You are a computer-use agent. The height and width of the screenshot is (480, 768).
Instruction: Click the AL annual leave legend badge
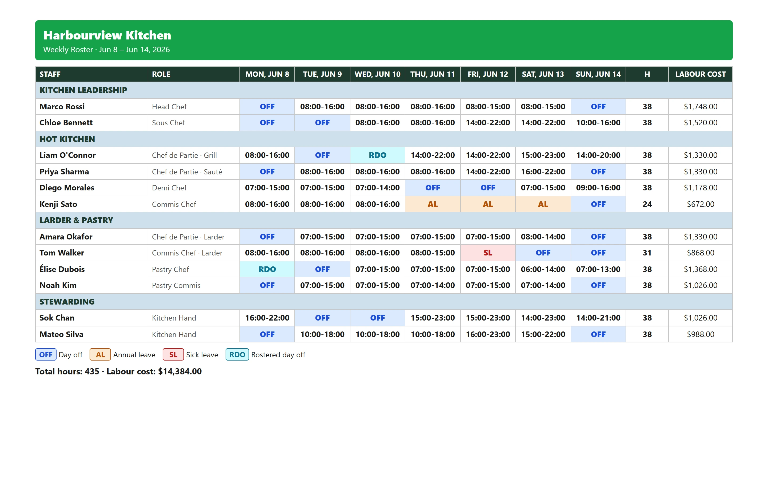100,355
